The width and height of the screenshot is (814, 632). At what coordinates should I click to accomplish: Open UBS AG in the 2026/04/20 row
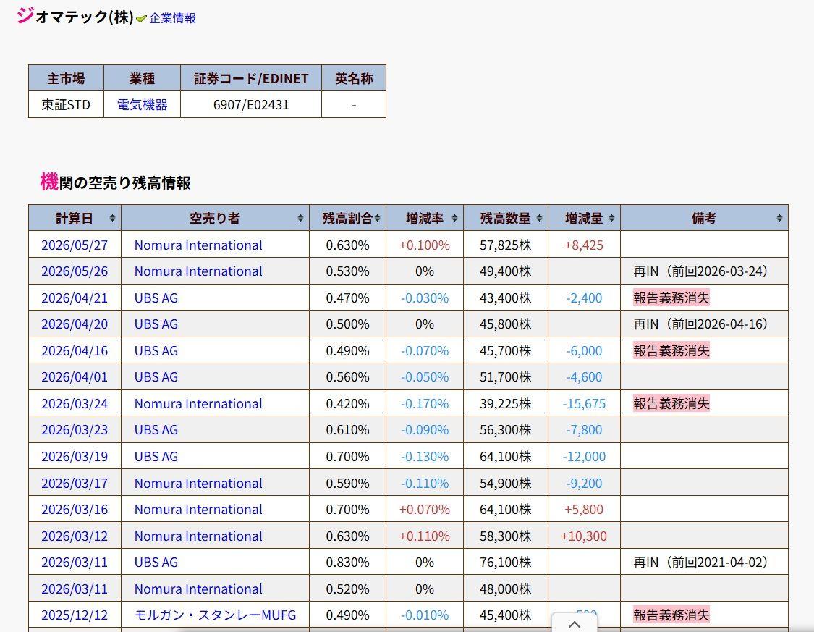coord(156,324)
